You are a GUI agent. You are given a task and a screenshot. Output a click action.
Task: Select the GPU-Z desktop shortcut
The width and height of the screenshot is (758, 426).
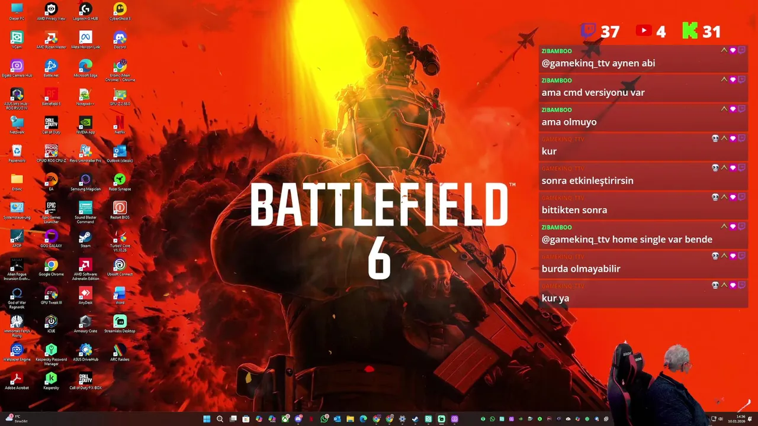(x=120, y=96)
